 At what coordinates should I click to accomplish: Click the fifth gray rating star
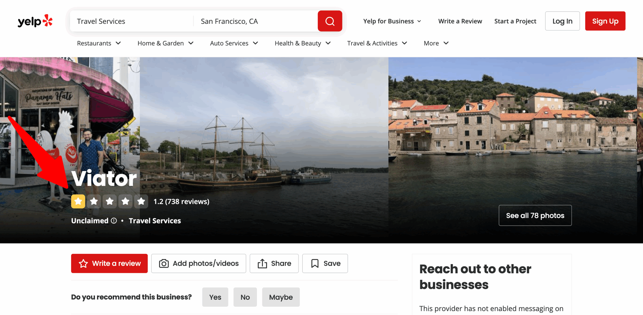pyautogui.click(x=141, y=201)
